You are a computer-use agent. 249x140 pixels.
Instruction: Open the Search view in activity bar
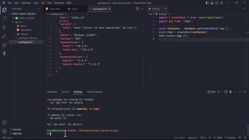4,19
